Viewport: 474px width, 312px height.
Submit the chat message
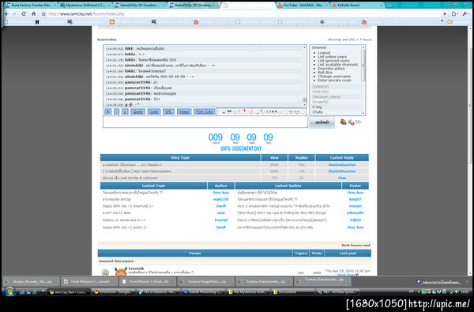click(322, 122)
